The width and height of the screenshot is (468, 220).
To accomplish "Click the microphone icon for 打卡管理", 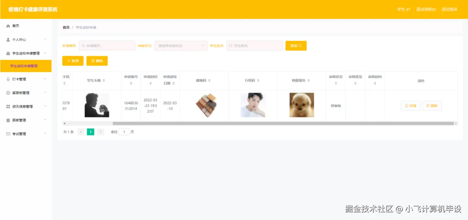I will (8, 79).
